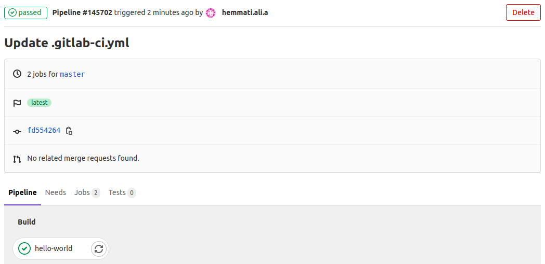Retry the hello-world job
The width and height of the screenshot is (545, 264).
[x=99, y=248]
